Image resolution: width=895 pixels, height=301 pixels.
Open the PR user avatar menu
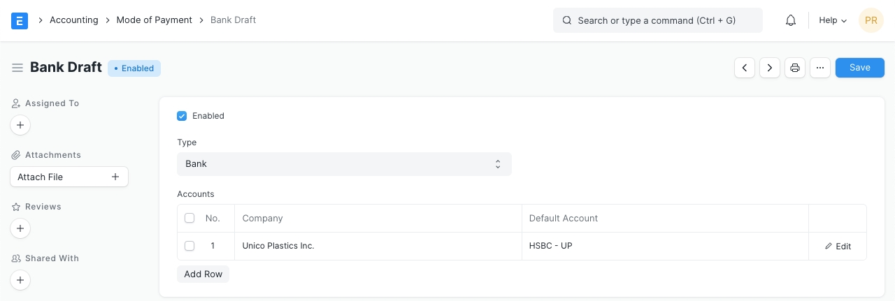tap(871, 20)
